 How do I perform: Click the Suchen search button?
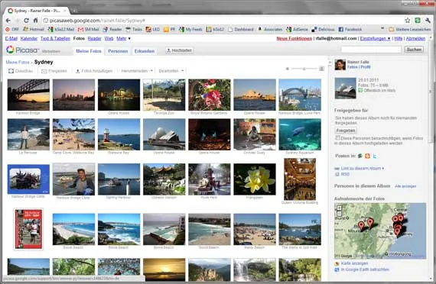pos(414,50)
